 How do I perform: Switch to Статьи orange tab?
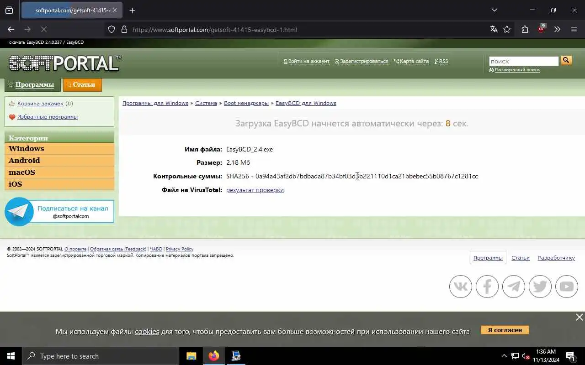tap(82, 85)
